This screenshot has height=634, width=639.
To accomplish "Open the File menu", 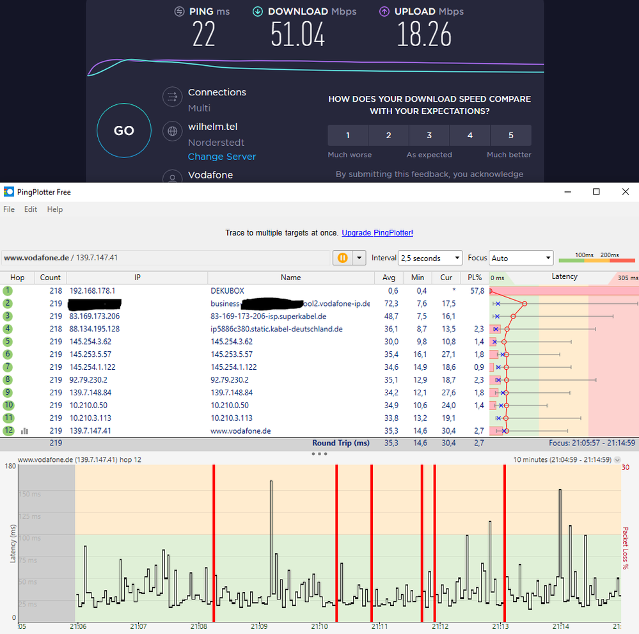I will pyautogui.click(x=9, y=209).
